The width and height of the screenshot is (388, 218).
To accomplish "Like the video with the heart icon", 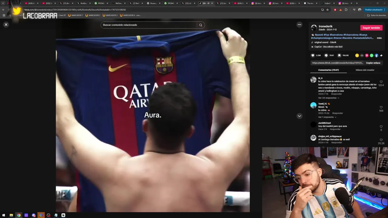I will (313, 55).
